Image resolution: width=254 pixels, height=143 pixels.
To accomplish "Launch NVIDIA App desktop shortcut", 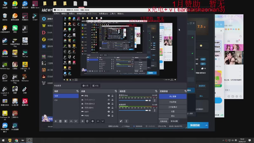I will (x=5, y=66).
